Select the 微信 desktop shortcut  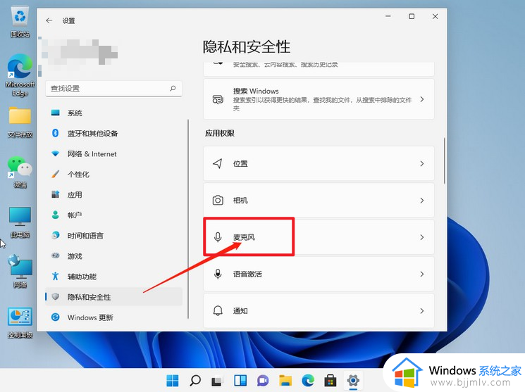click(20, 172)
